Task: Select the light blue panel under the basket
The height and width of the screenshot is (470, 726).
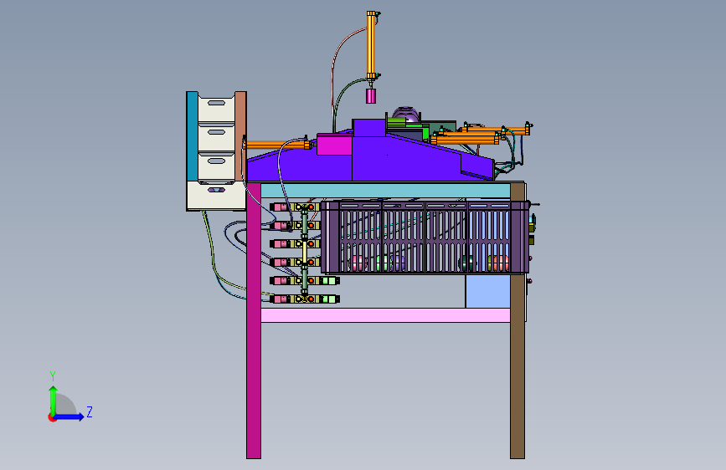Action: [487, 291]
